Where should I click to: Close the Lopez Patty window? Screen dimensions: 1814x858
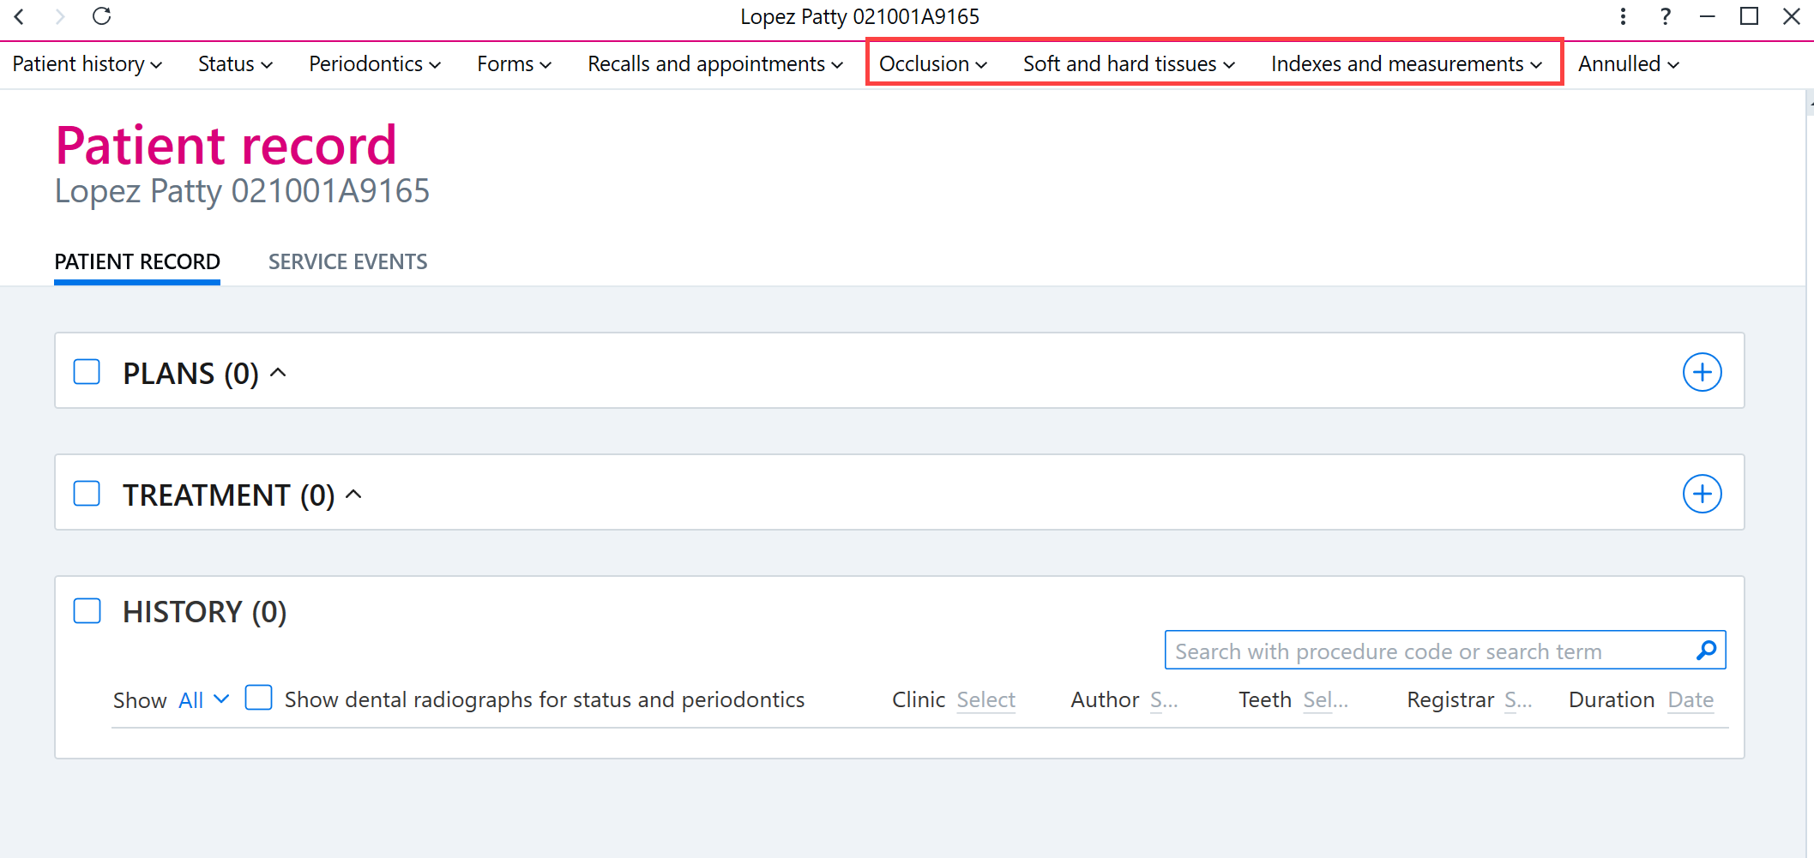[1792, 16]
